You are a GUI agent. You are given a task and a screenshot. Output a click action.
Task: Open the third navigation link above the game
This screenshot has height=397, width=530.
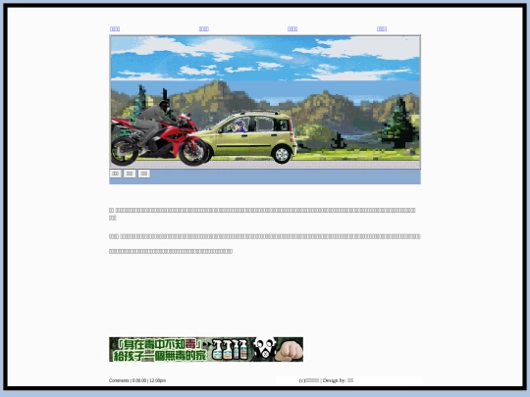tap(292, 29)
